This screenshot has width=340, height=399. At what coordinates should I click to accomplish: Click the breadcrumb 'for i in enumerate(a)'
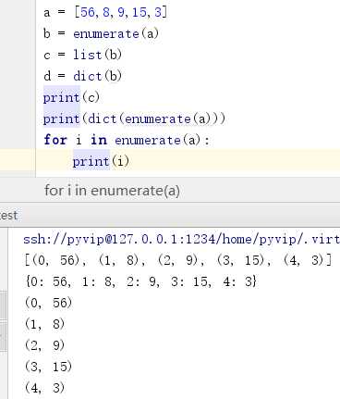[112, 191]
